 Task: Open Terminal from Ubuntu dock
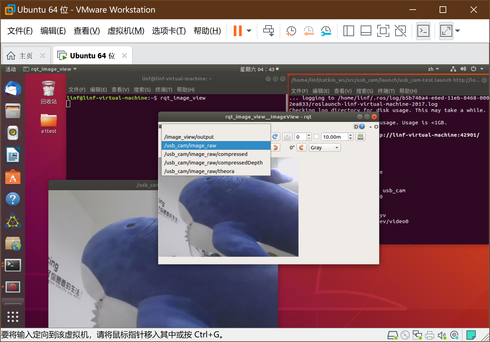click(x=13, y=265)
